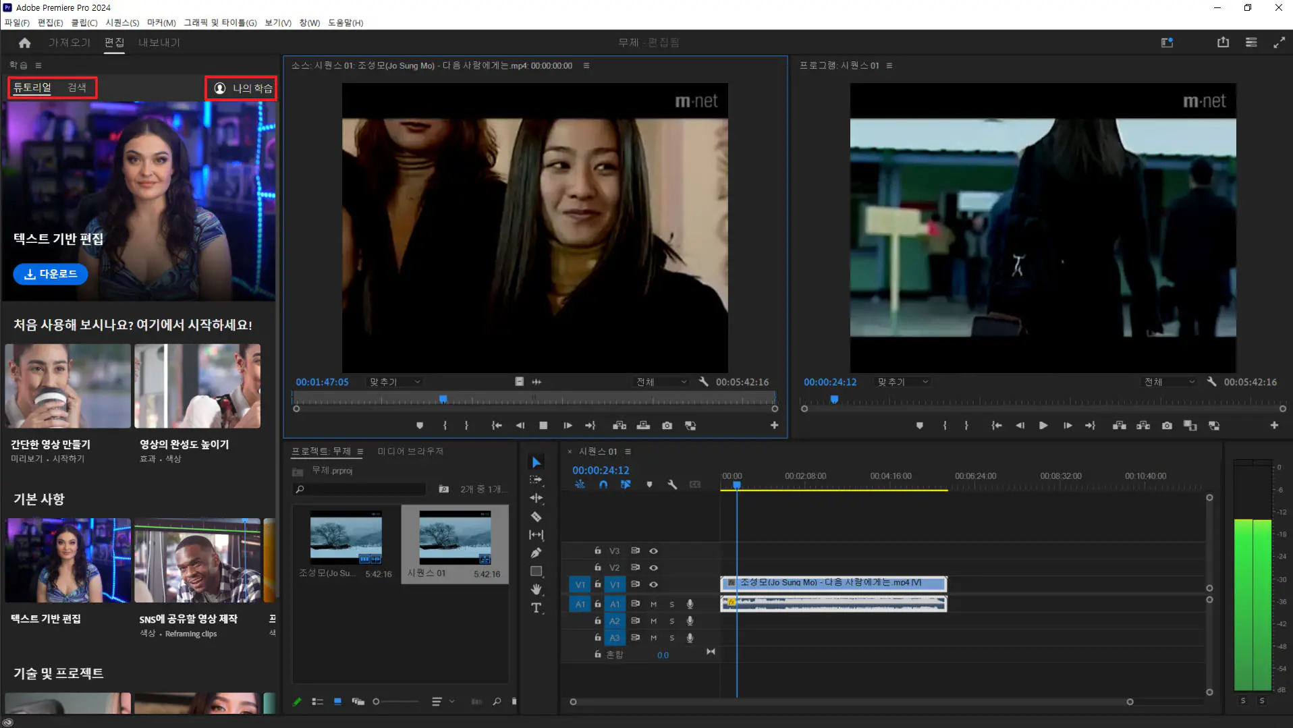
Task: Select the Ripple Edit tool
Action: click(x=537, y=498)
